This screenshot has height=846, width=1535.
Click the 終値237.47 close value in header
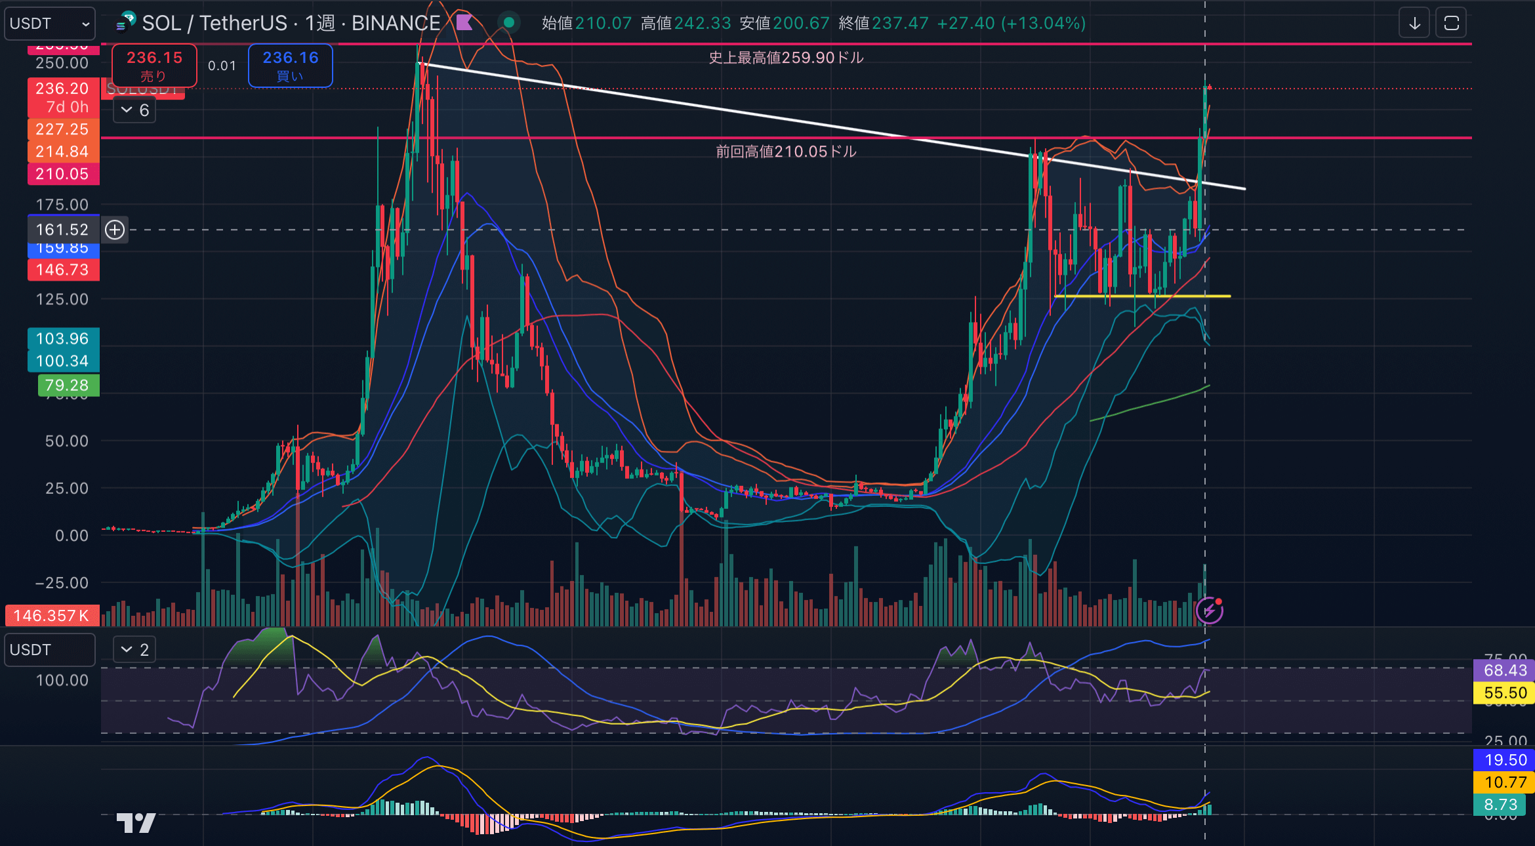click(x=884, y=24)
